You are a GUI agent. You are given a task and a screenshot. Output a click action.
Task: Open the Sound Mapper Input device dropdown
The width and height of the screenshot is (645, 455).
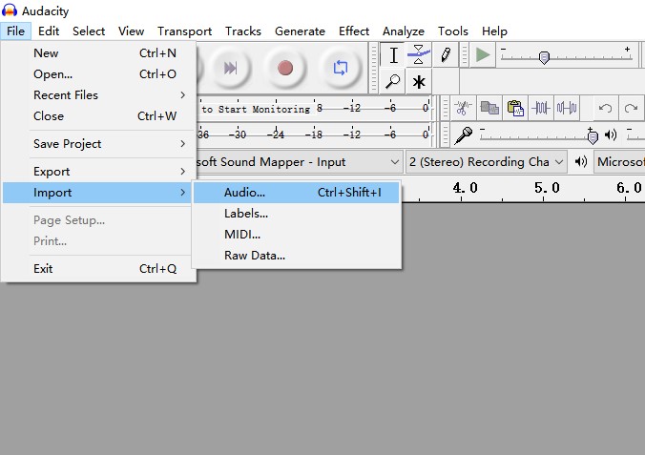299,162
